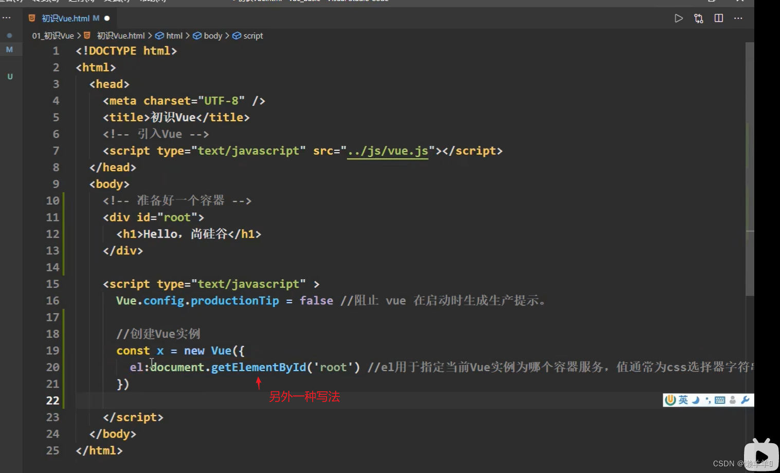Viewport: 780px width, 473px height.
Task: Select the 初识Vue.html editor tab
Action: point(65,19)
